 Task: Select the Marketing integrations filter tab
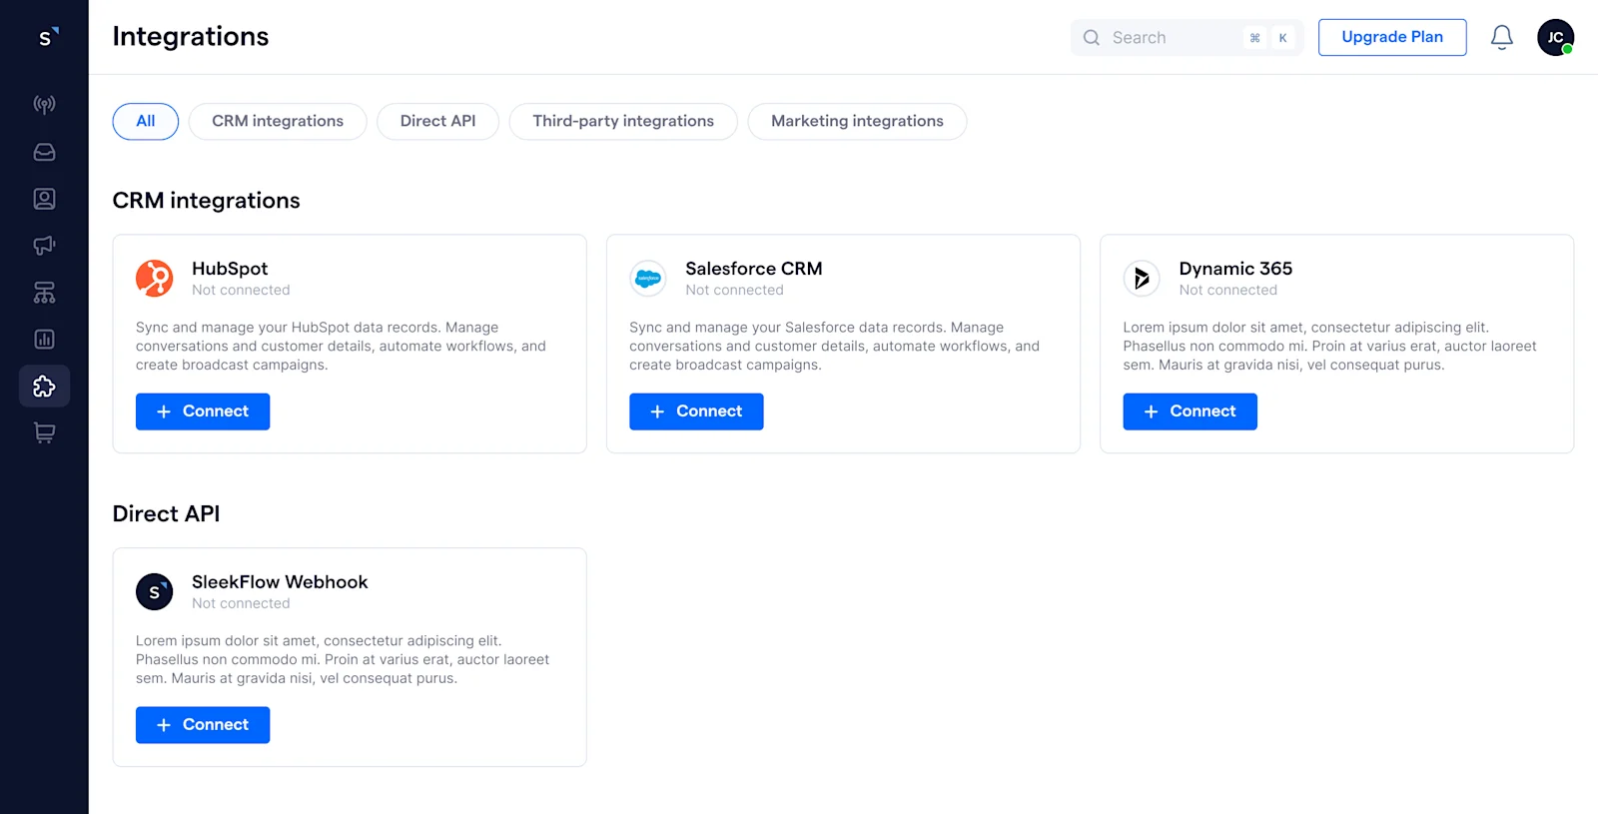[857, 122]
